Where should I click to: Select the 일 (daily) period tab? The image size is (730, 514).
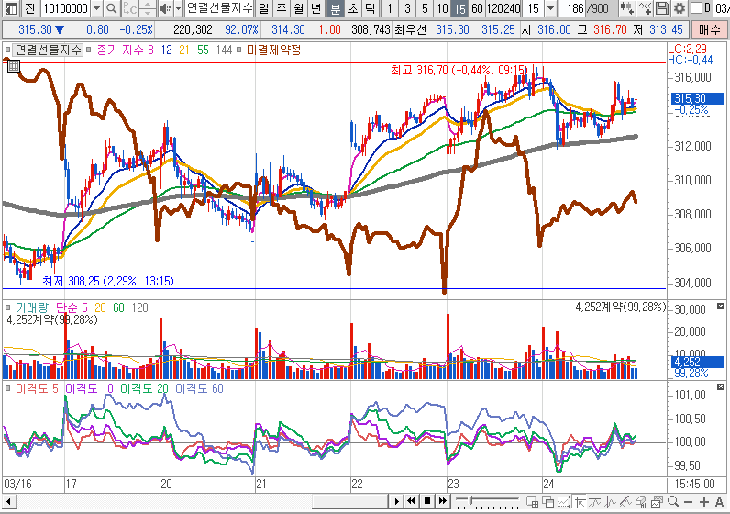click(264, 8)
